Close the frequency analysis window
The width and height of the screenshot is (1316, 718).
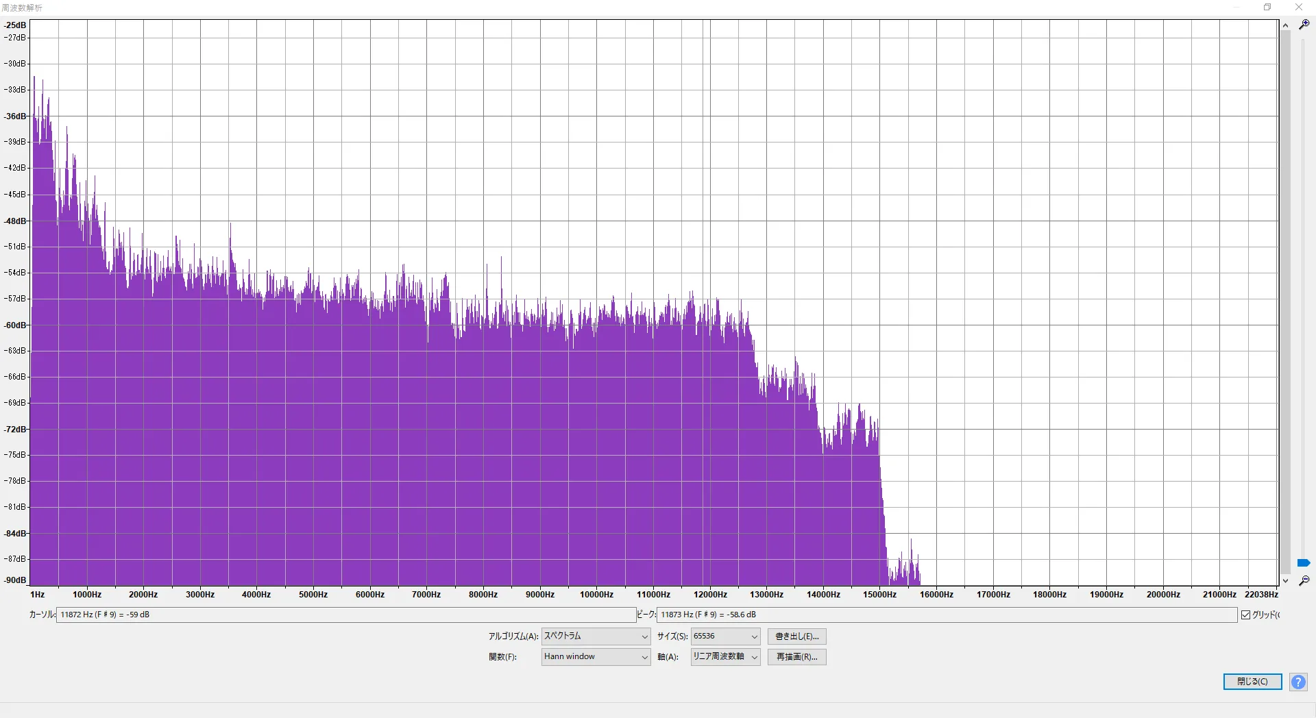click(x=1298, y=8)
